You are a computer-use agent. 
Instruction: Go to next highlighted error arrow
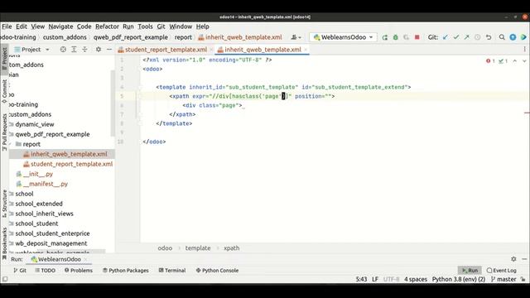(524, 61)
